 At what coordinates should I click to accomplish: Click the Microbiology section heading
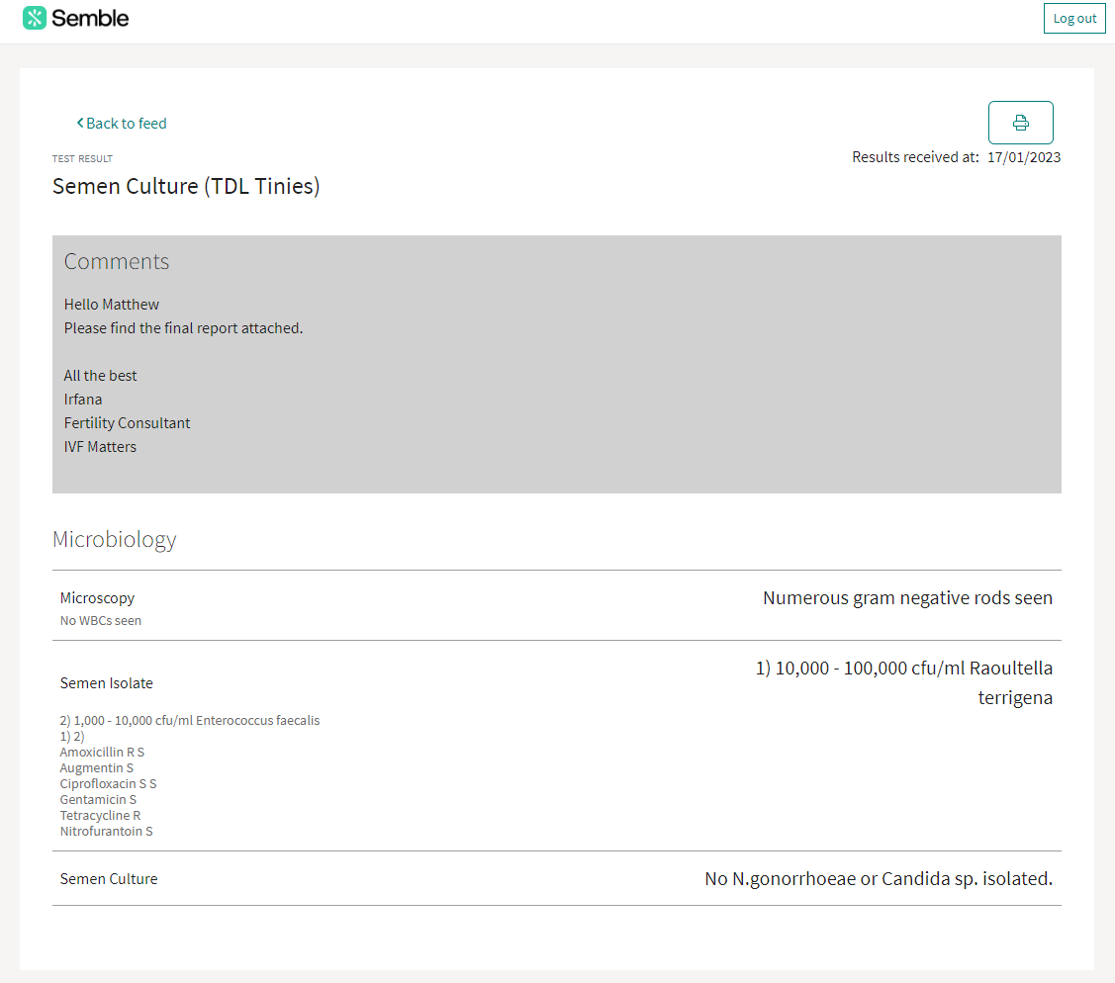pyautogui.click(x=114, y=539)
